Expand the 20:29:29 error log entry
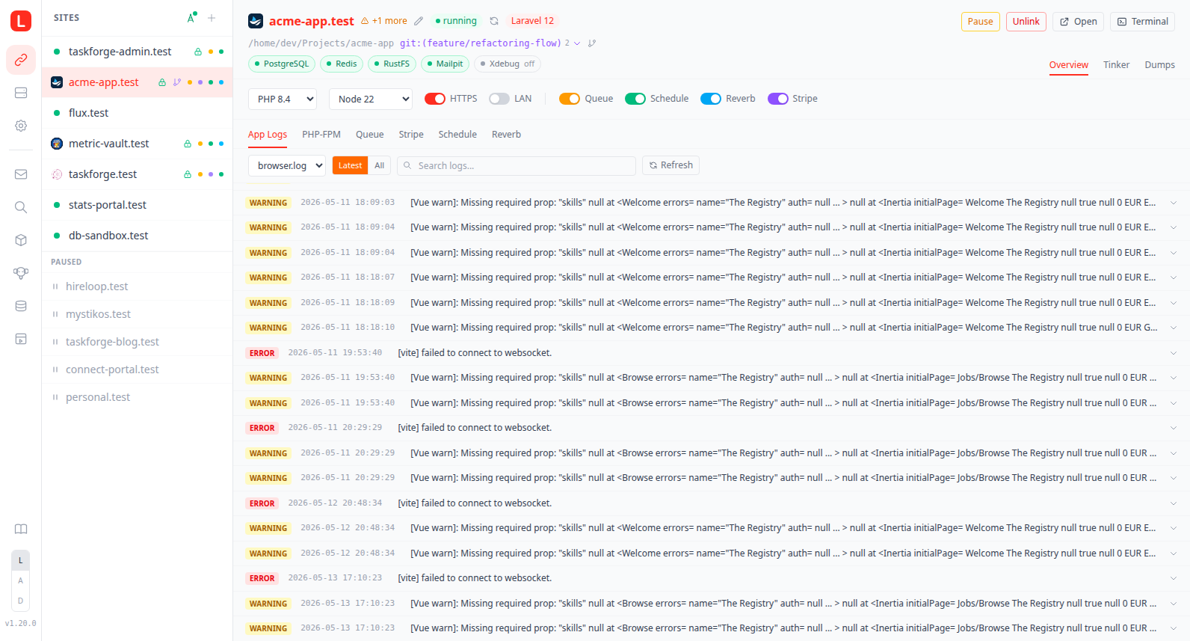This screenshot has width=1190, height=641. tap(1174, 428)
